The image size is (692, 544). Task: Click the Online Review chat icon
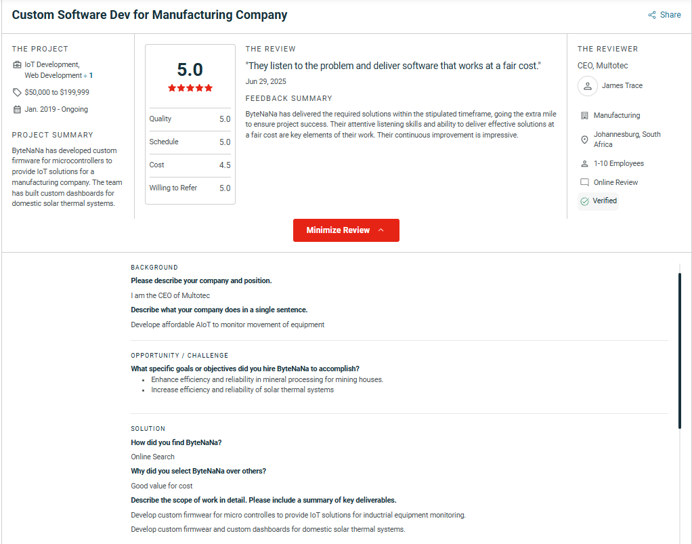point(584,183)
